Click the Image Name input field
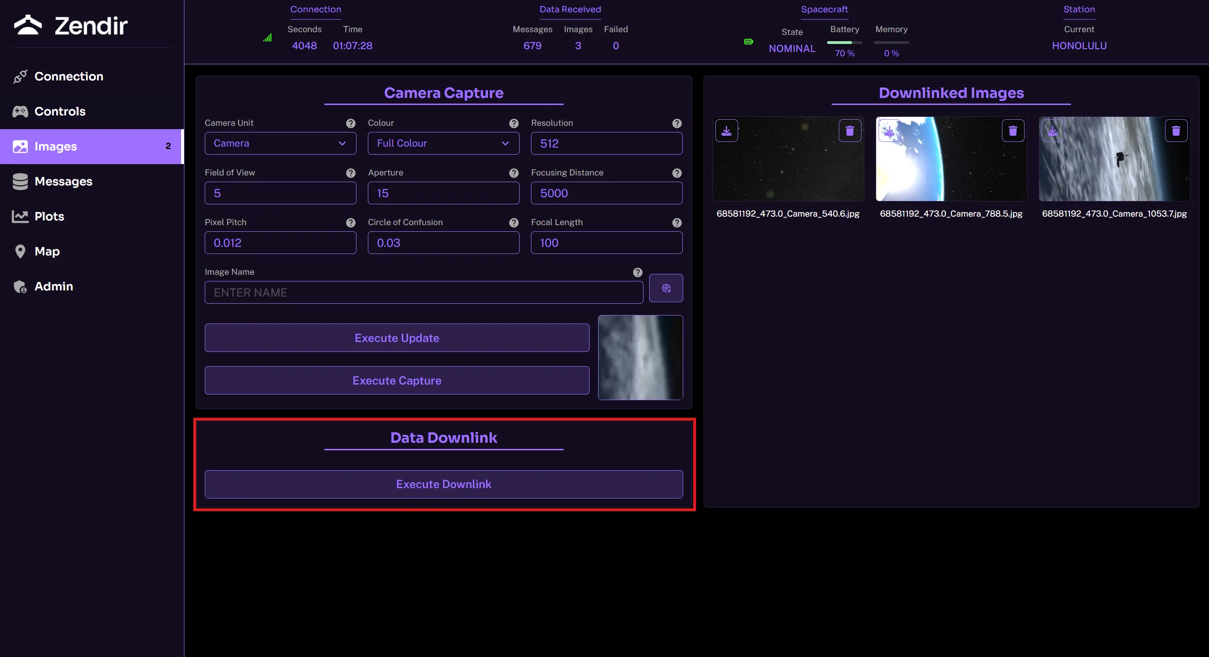 tap(423, 292)
